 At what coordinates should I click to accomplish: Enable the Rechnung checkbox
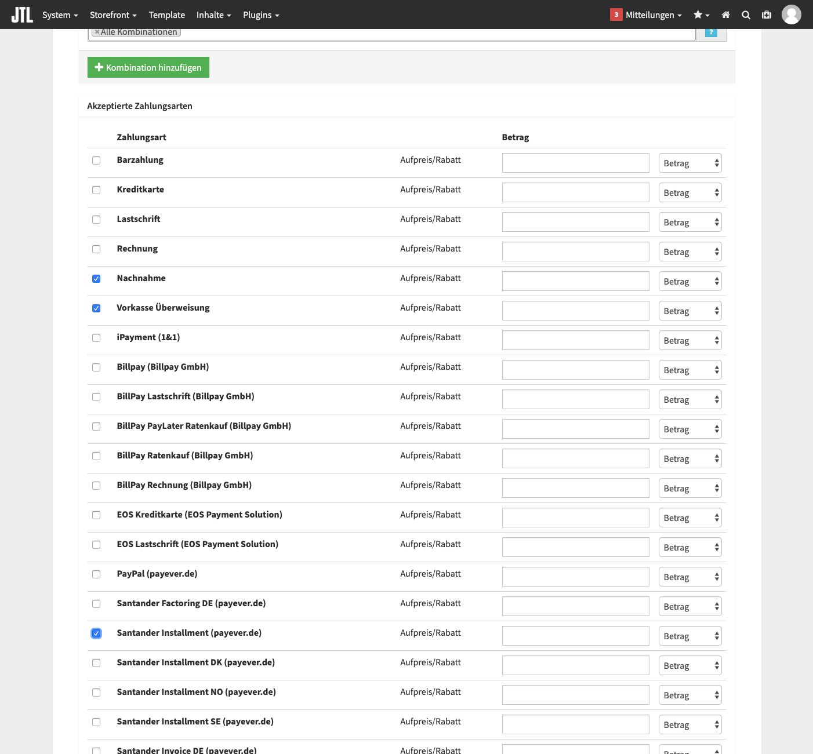96,249
